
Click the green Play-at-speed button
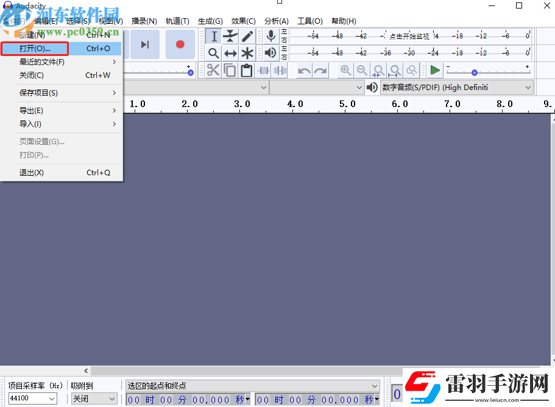point(435,70)
